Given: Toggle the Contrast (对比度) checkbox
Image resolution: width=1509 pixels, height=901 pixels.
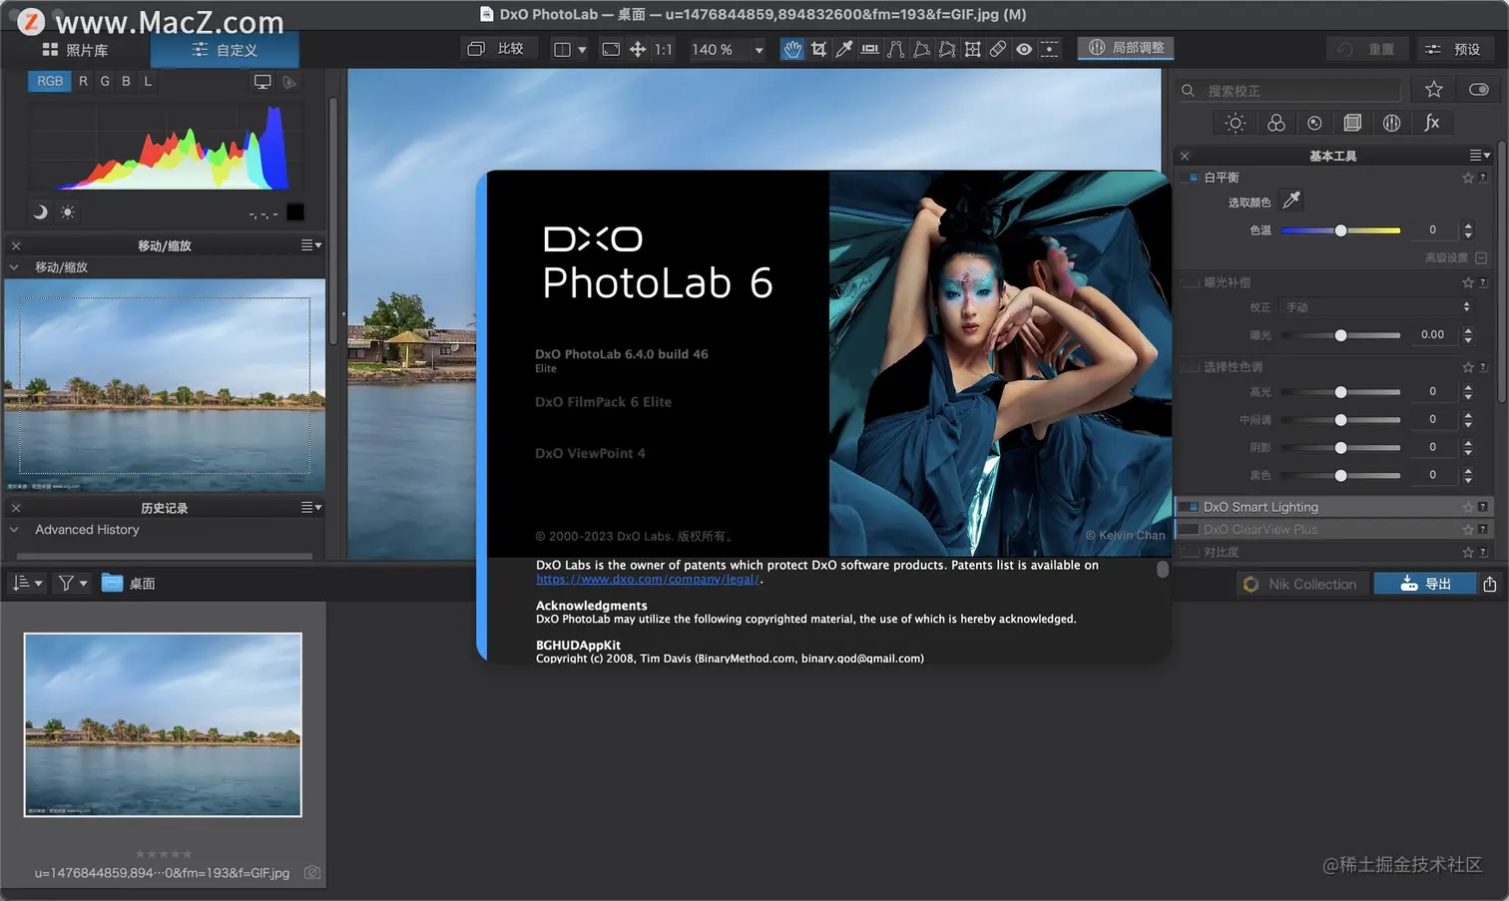Looking at the screenshot, I should 1190,553.
